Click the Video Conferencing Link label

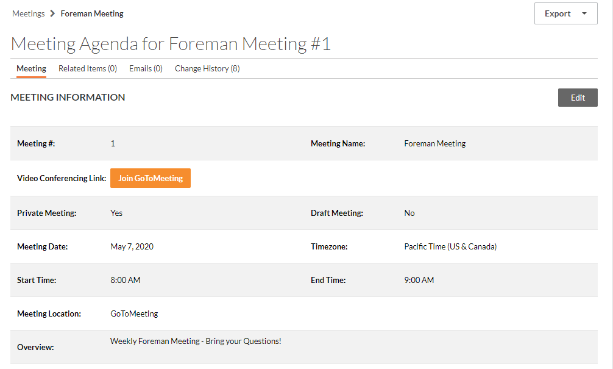[x=62, y=179]
